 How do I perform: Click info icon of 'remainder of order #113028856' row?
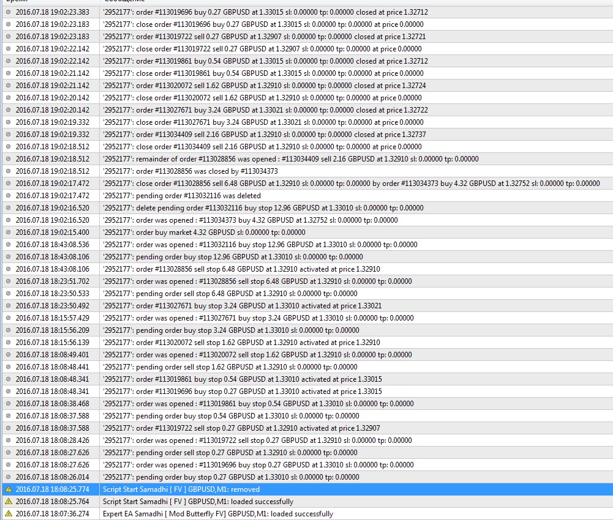(x=8, y=158)
